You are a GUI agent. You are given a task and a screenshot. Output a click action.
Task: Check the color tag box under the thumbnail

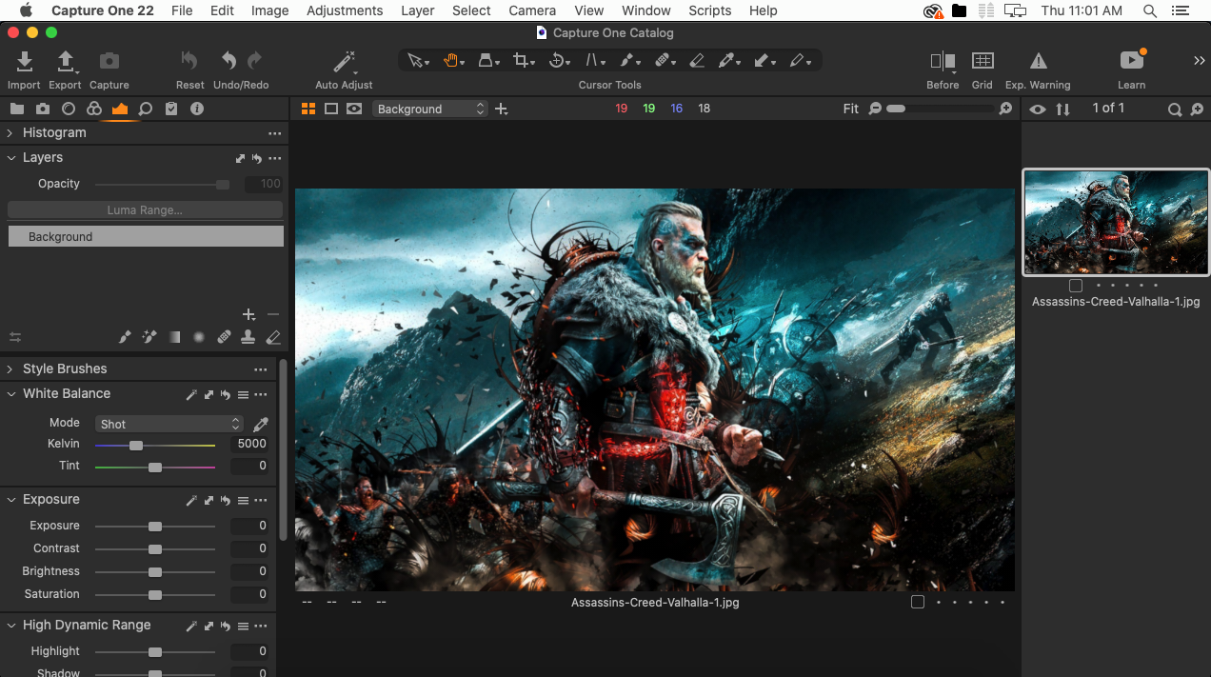pos(1076,285)
